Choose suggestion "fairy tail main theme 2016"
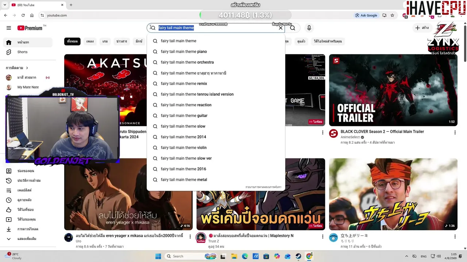The width and height of the screenshot is (467, 262). pyautogui.click(x=216, y=169)
